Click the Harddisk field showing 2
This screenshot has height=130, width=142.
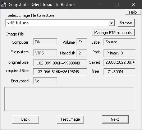click(82, 53)
